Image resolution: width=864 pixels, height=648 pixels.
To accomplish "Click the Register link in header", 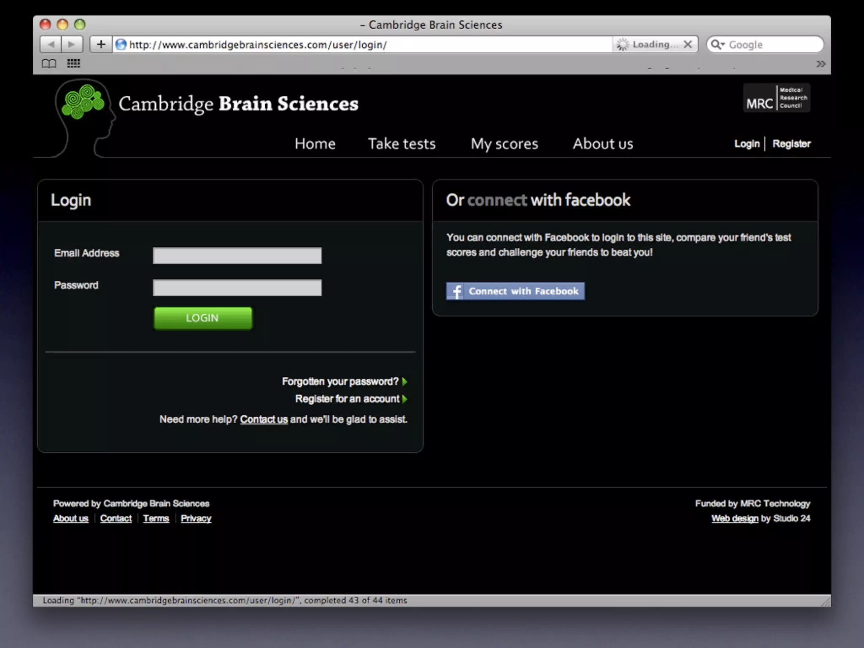I will tap(791, 144).
